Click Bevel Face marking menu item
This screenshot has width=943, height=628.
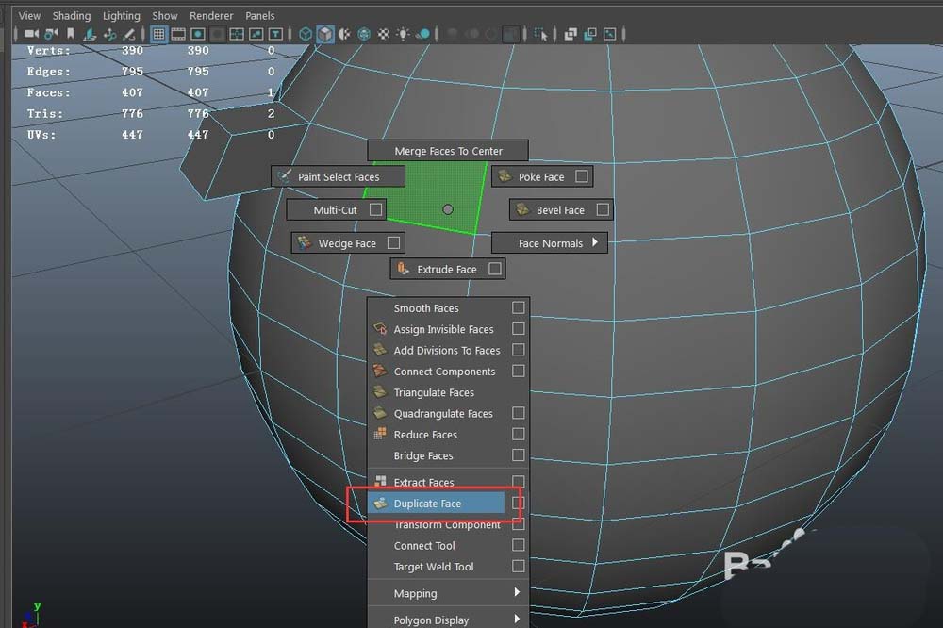pyautogui.click(x=560, y=210)
